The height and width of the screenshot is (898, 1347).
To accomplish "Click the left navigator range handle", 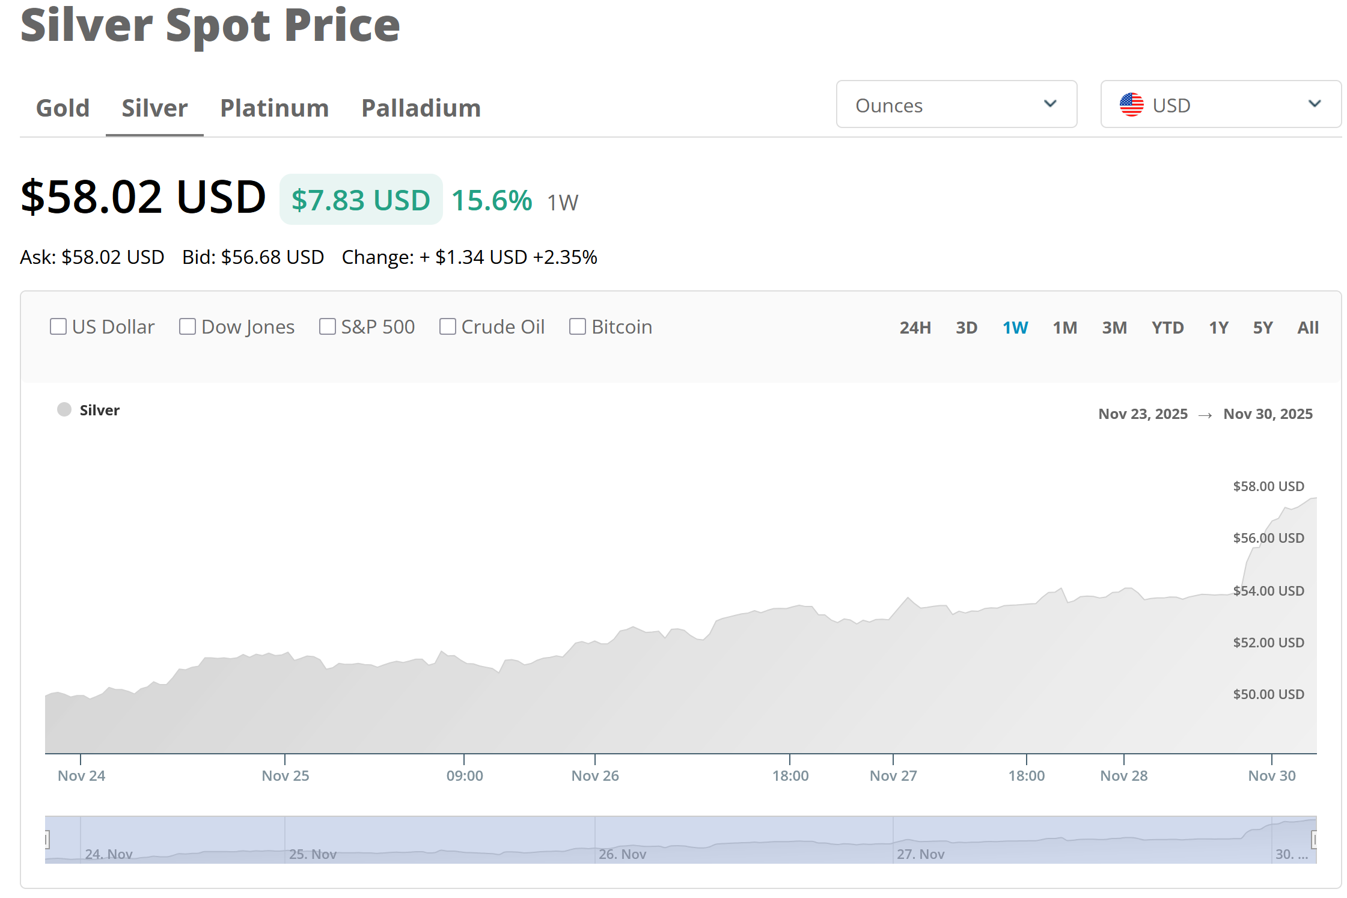I will pos(47,839).
